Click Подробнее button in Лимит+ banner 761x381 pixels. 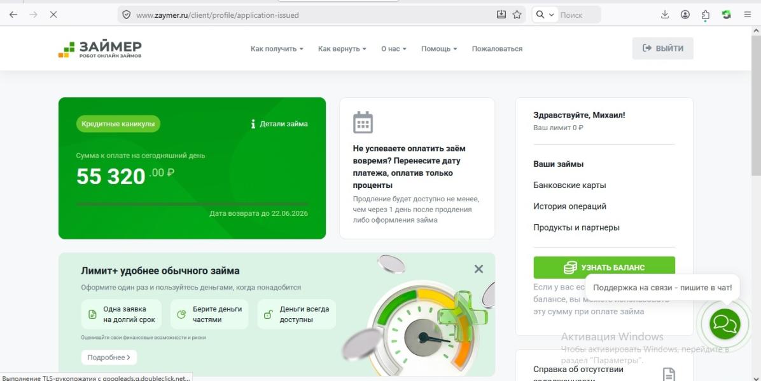pyautogui.click(x=109, y=358)
